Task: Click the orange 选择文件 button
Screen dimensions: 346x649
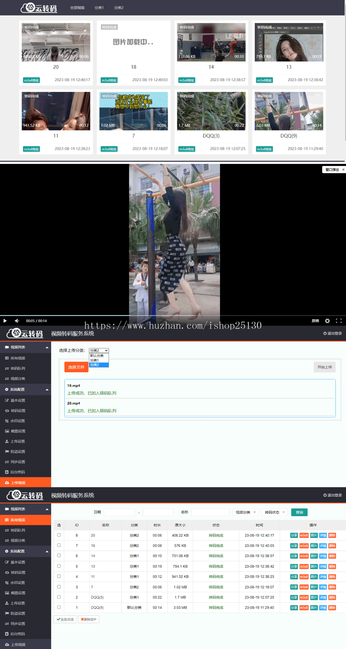Action: (76, 367)
